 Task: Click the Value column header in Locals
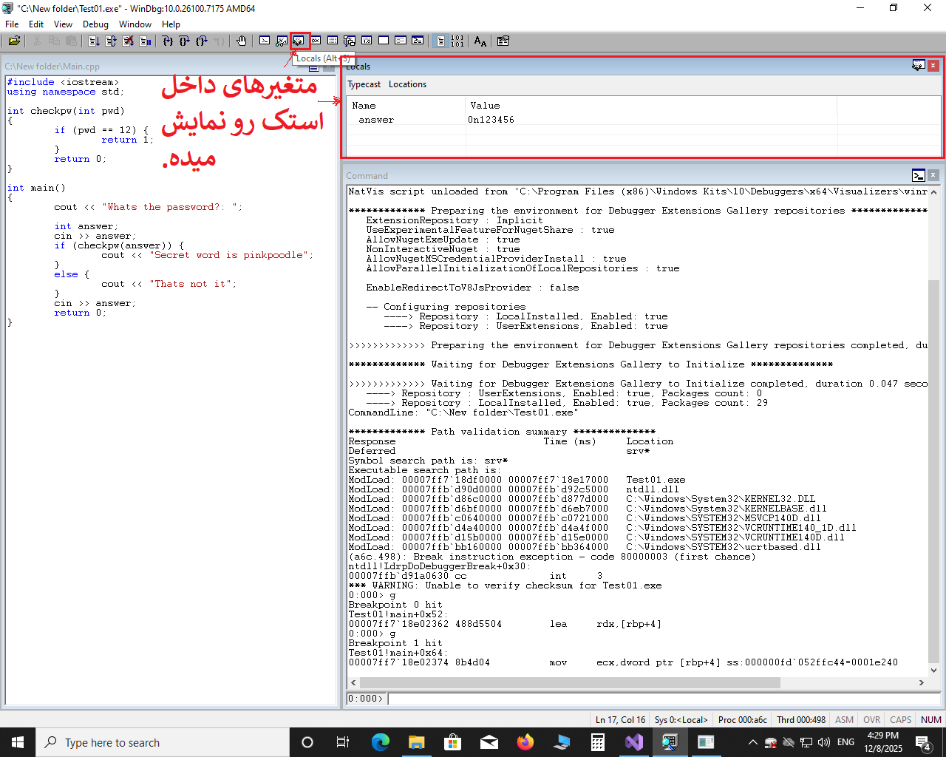pos(485,106)
